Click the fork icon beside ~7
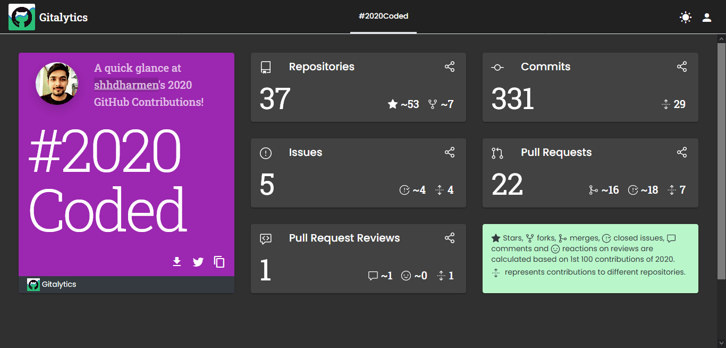726x348 pixels. (x=433, y=104)
